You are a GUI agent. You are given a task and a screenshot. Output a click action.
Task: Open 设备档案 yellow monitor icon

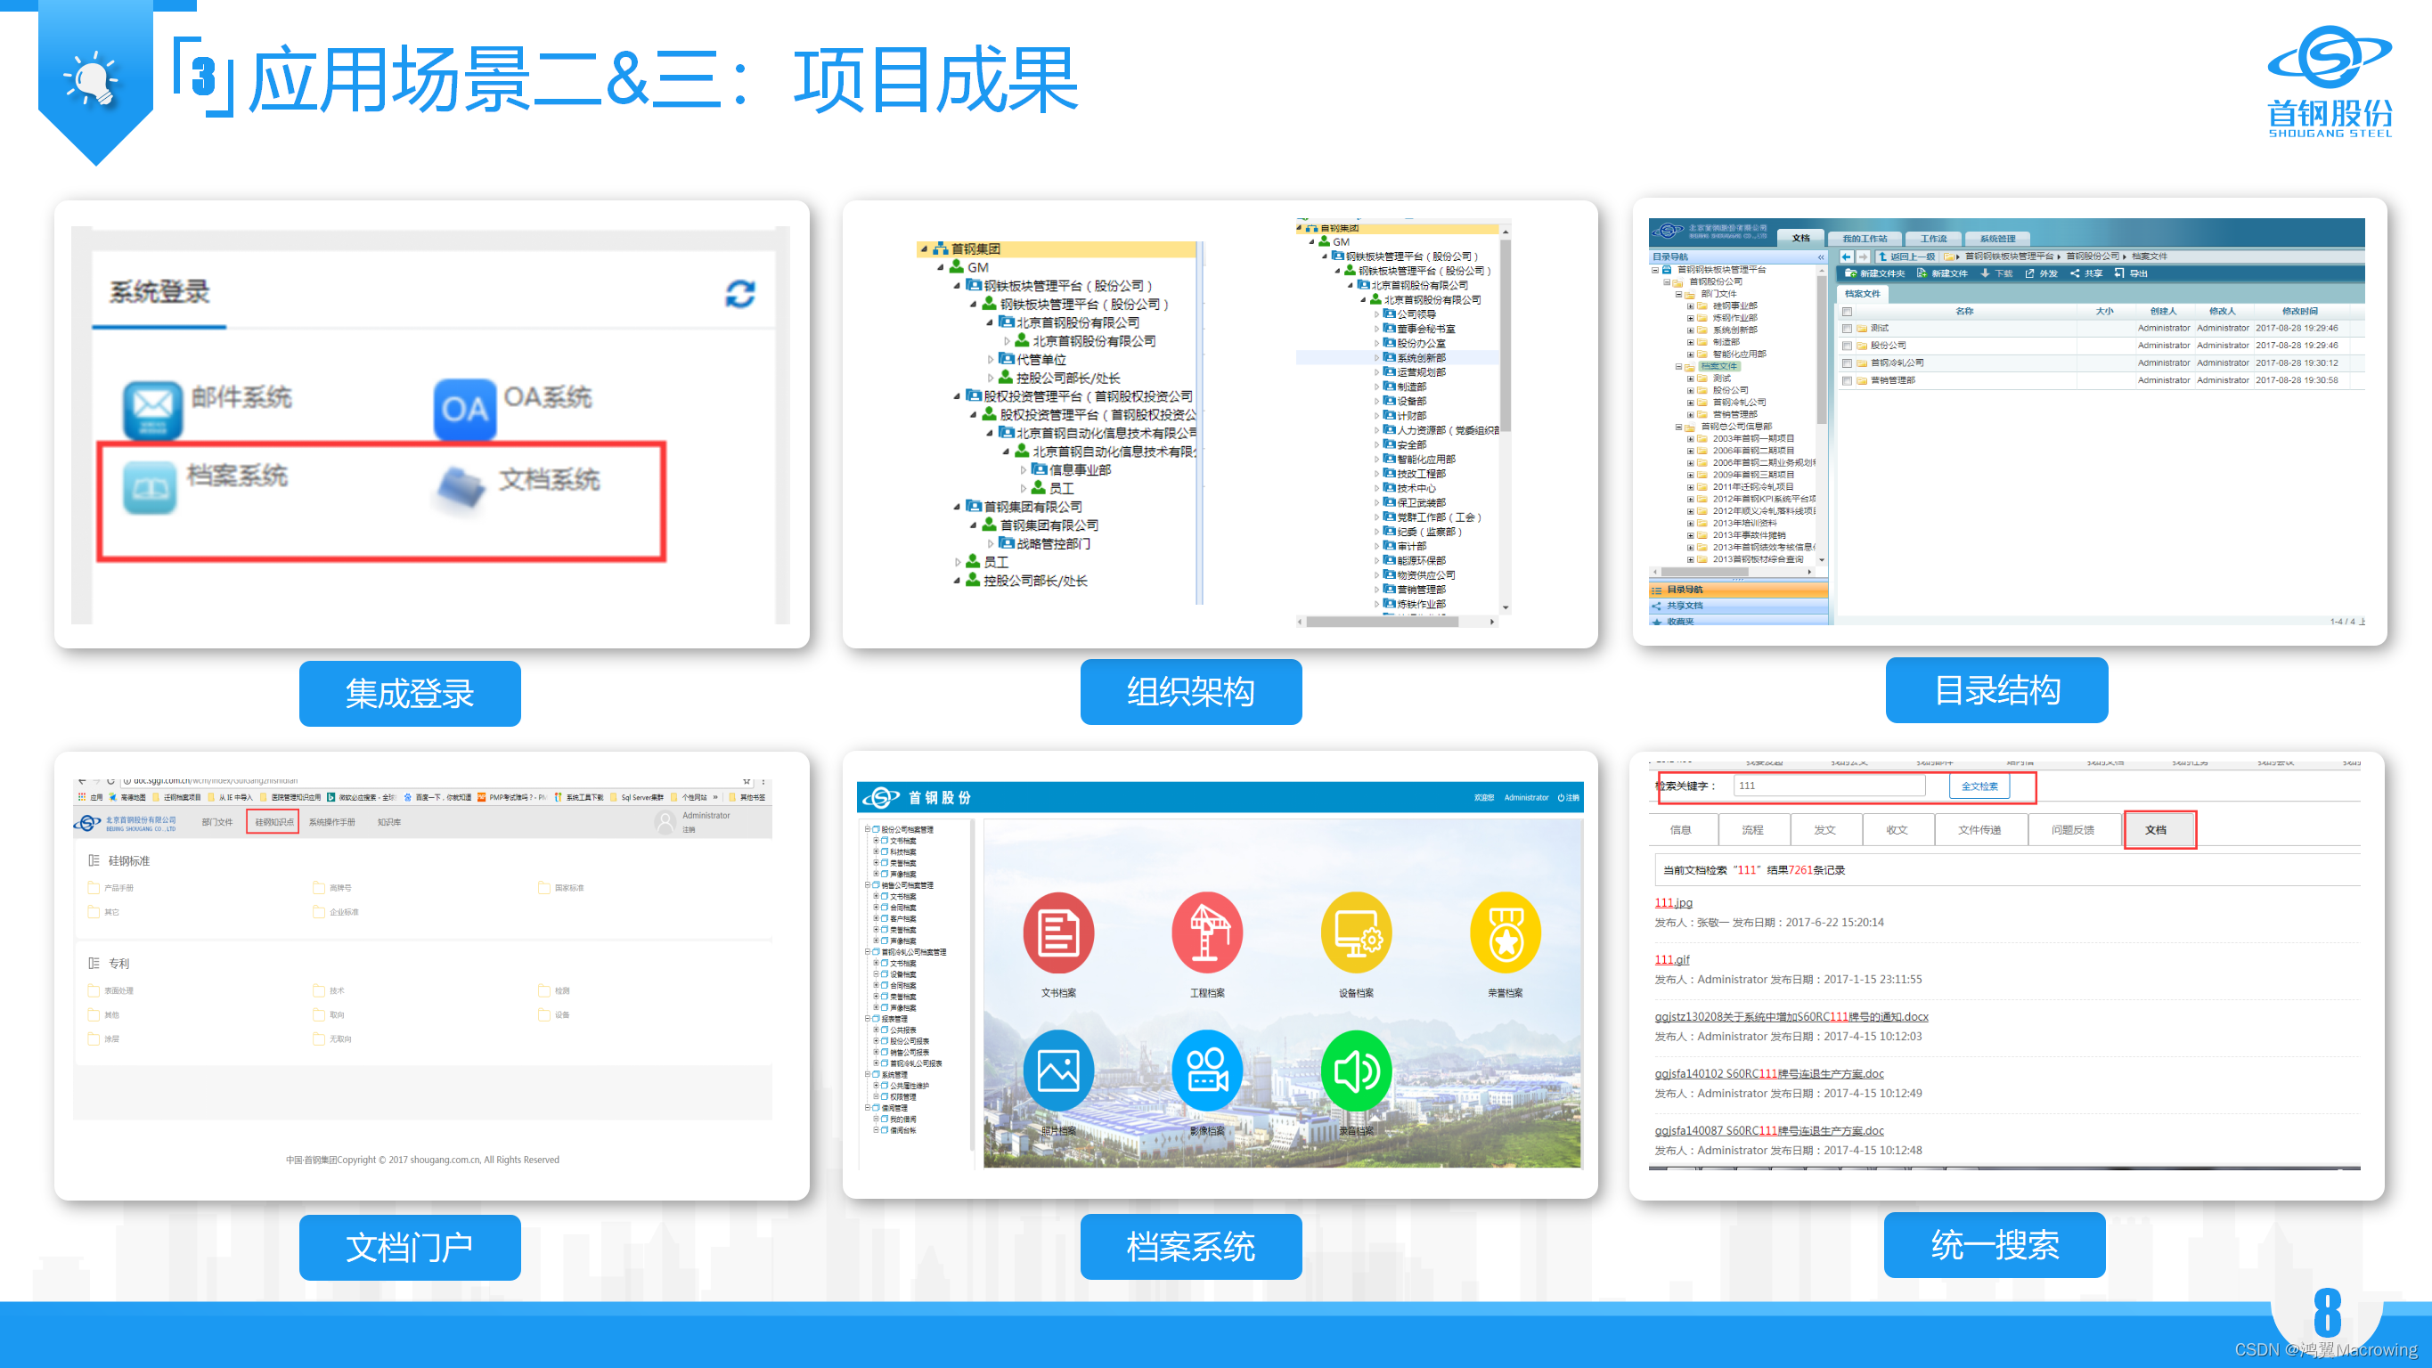(1356, 932)
